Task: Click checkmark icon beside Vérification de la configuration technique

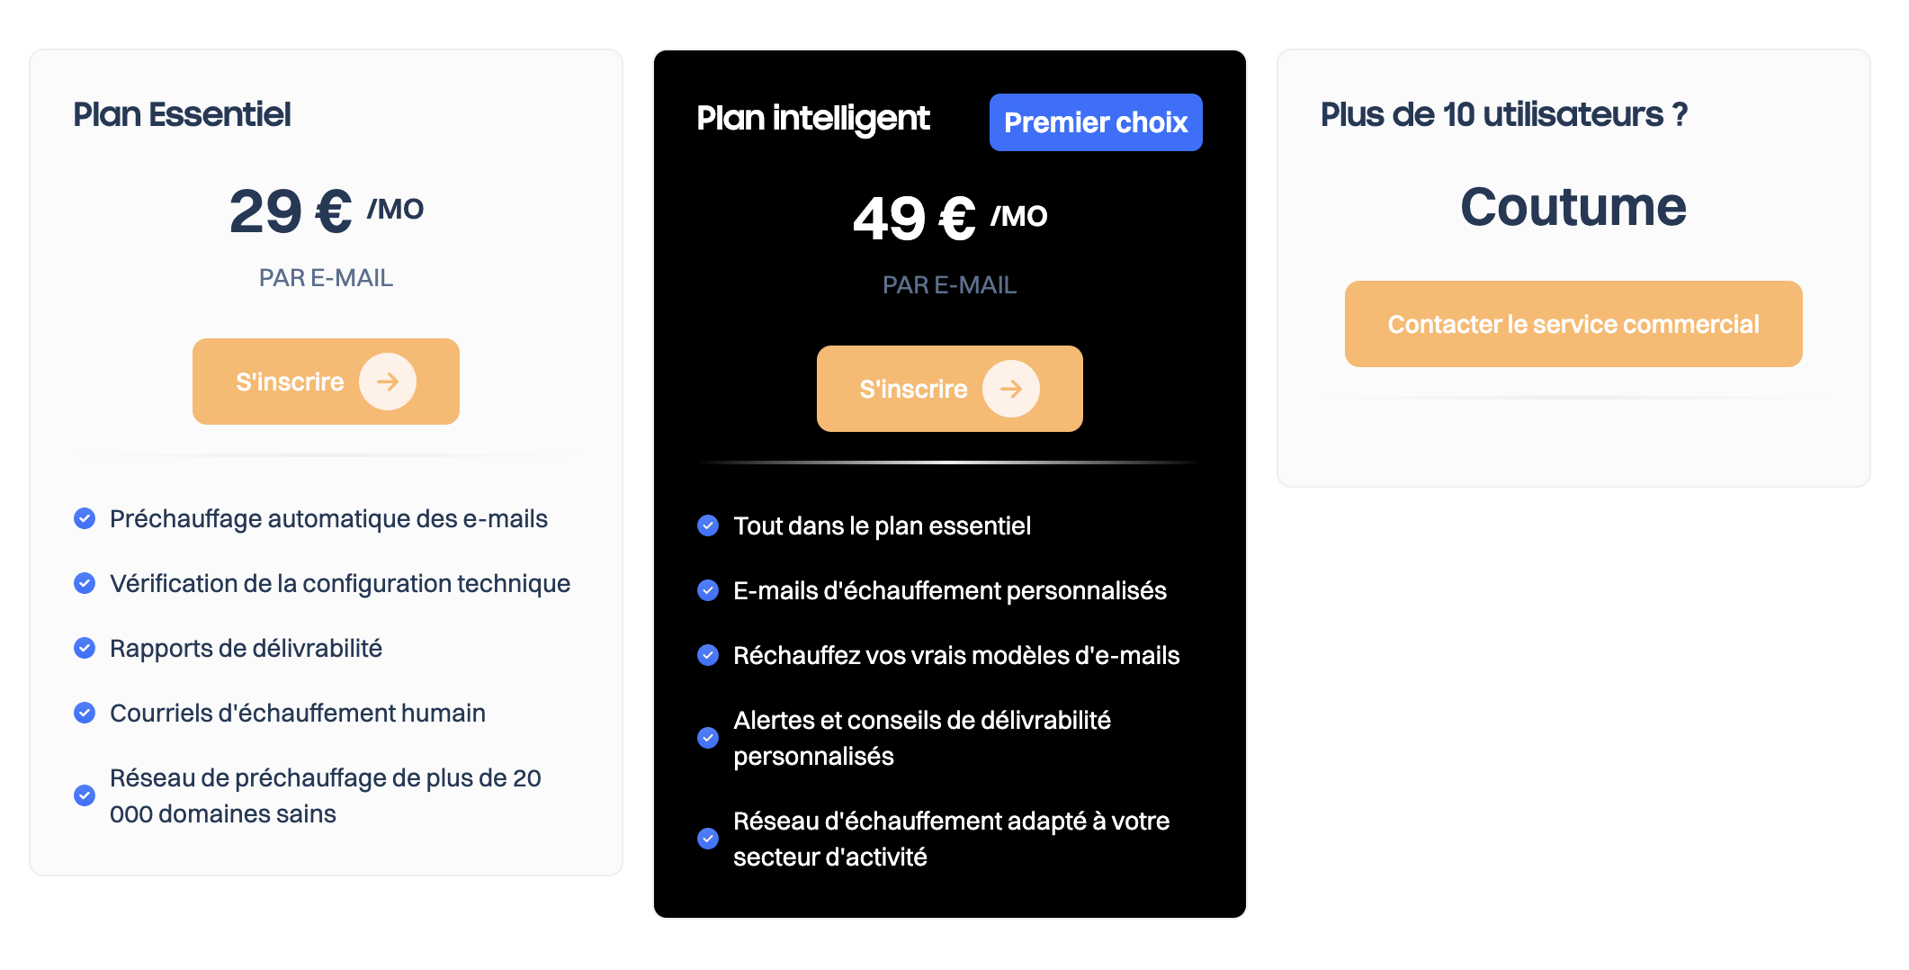Action: coord(85,583)
